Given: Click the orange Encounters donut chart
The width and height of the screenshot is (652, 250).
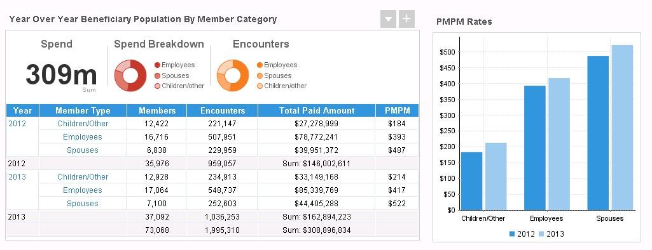Looking at the screenshot, I should 233,76.
